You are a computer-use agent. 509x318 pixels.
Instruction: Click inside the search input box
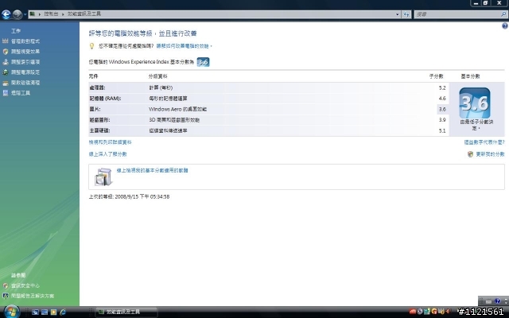click(x=457, y=14)
